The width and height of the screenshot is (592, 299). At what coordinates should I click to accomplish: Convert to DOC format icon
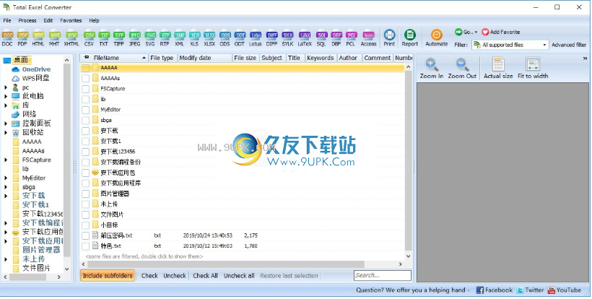(x=7, y=38)
